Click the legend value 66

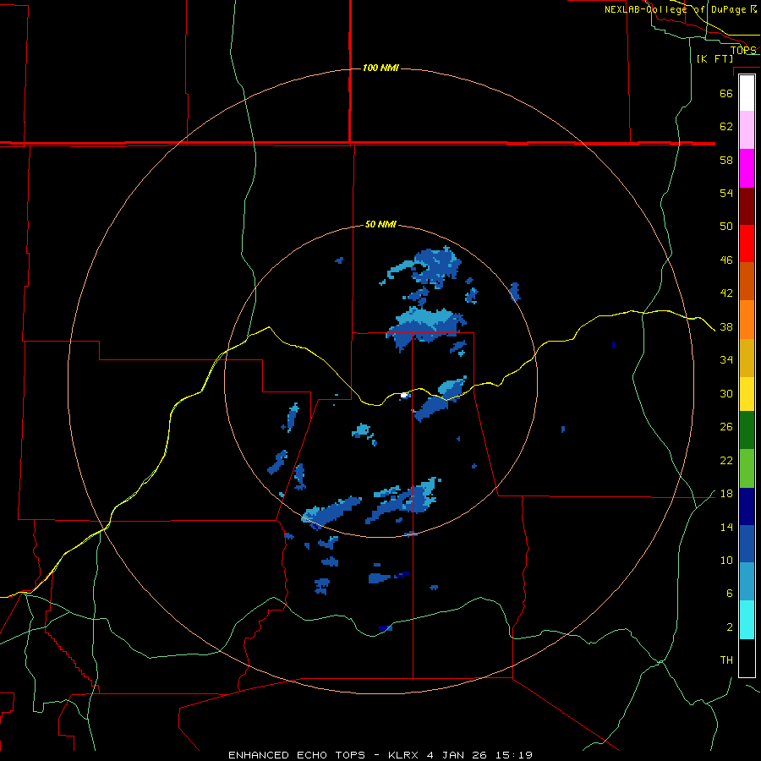tap(726, 93)
